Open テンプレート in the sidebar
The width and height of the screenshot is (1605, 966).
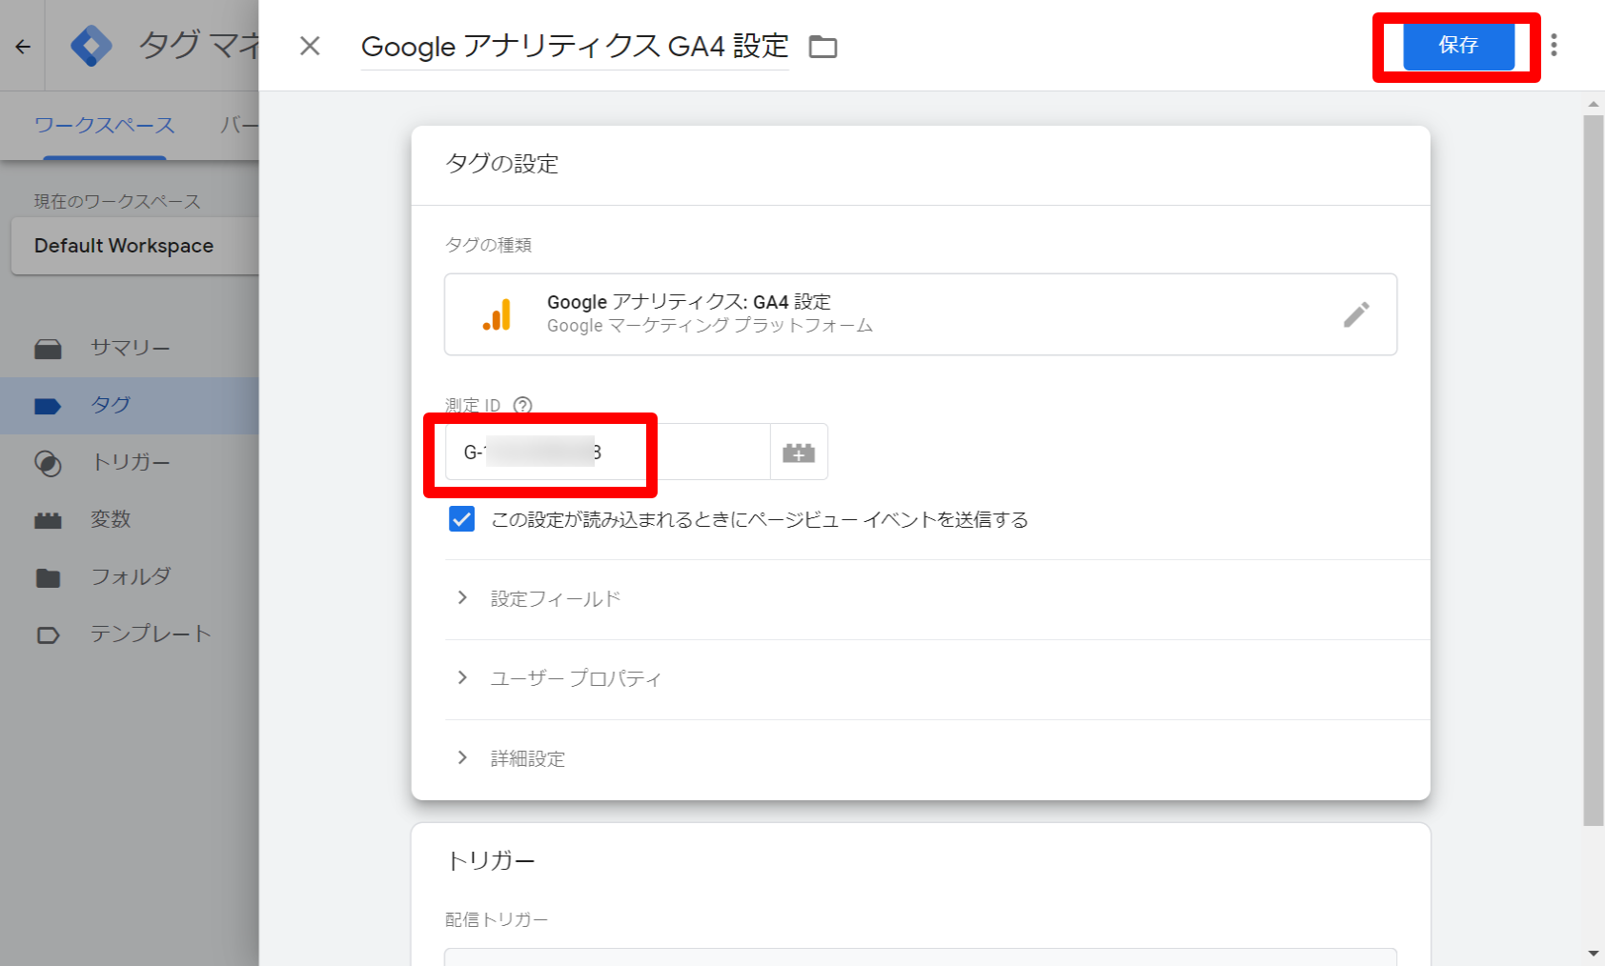click(130, 634)
